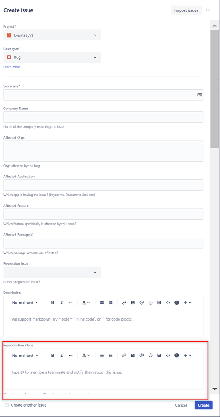Screen dimensions: 220x417
Task: Insert image in Reproduction Steps editor
Action: coord(133,355)
